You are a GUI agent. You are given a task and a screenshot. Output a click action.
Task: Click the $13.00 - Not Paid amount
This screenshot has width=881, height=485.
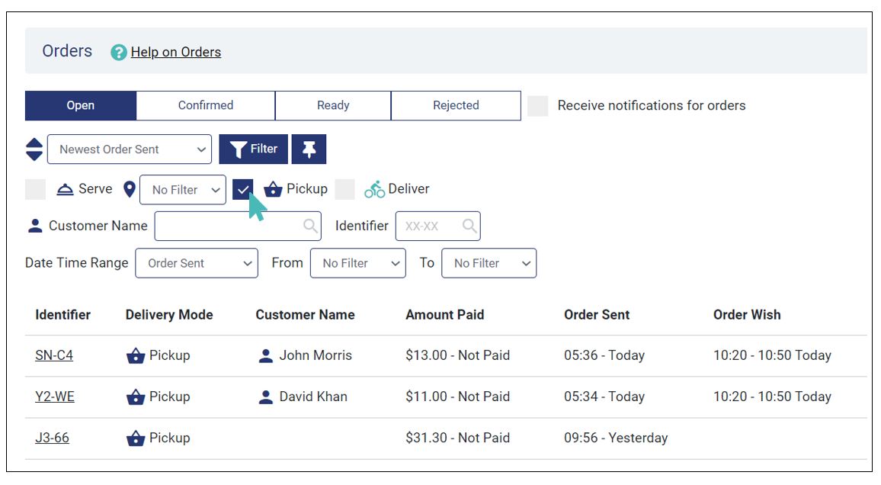(x=458, y=355)
